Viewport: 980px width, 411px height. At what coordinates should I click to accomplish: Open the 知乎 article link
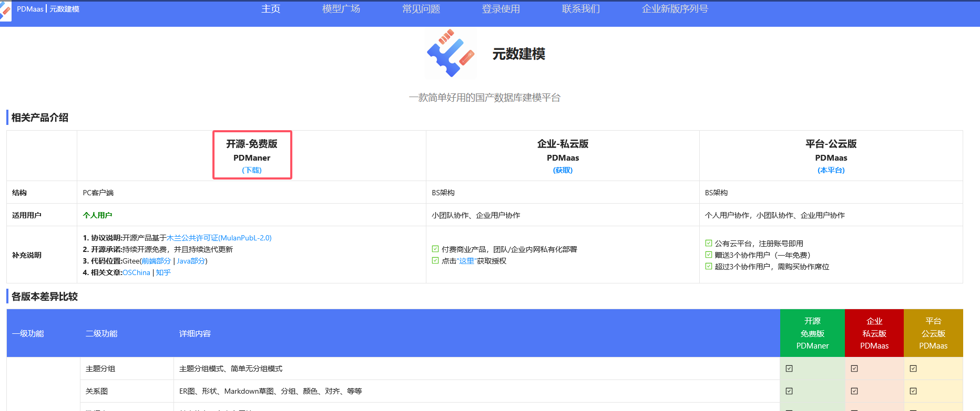tap(164, 272)
